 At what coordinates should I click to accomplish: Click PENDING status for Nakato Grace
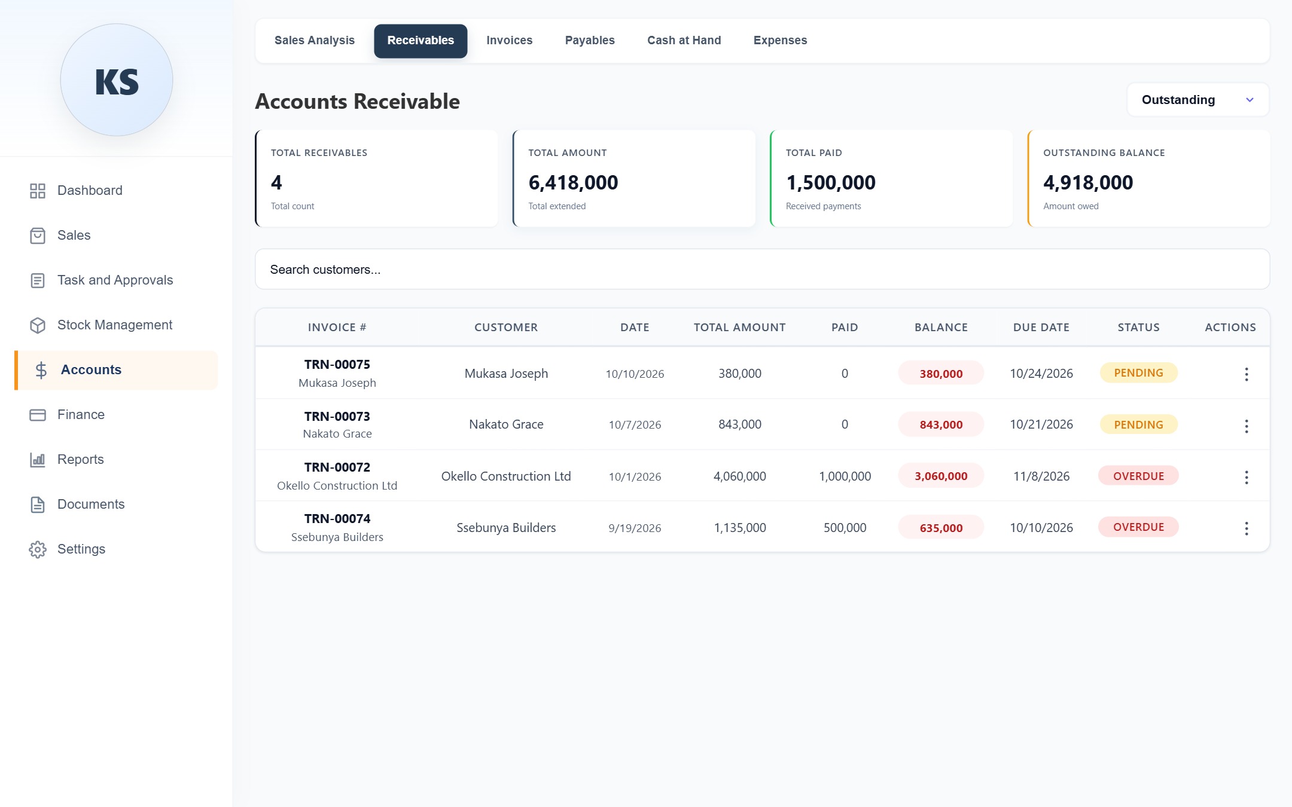[x=1138, y=425]
